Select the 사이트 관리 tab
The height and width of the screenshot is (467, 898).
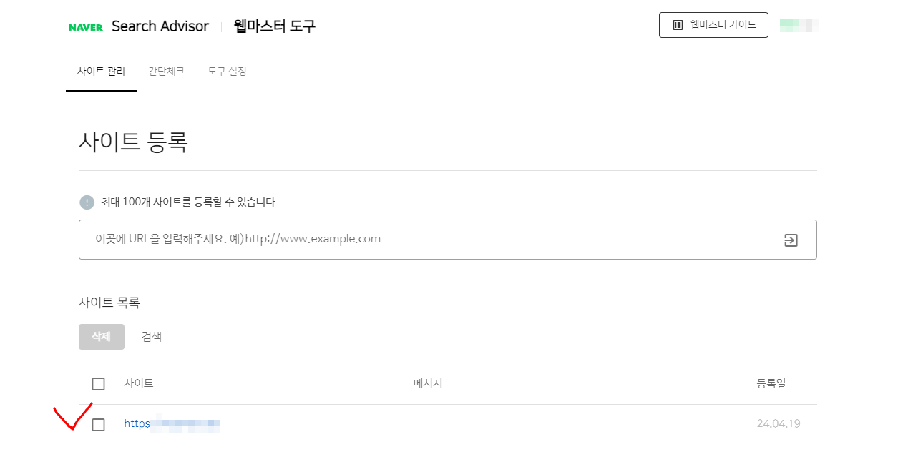tap(101, 71)
